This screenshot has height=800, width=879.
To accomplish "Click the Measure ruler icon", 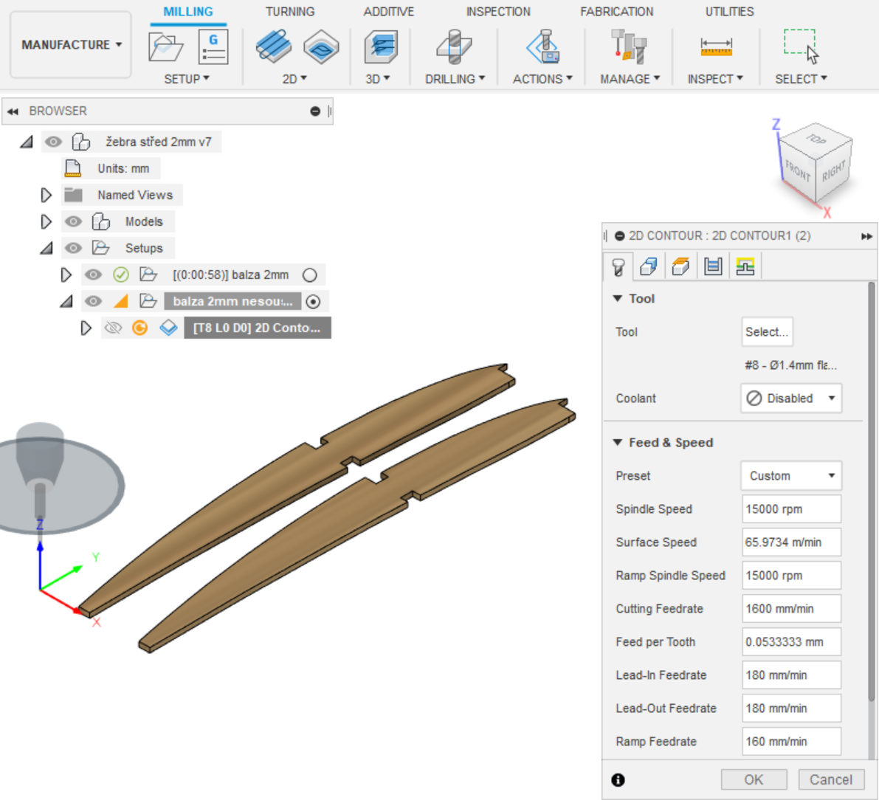I will point(715,48).
